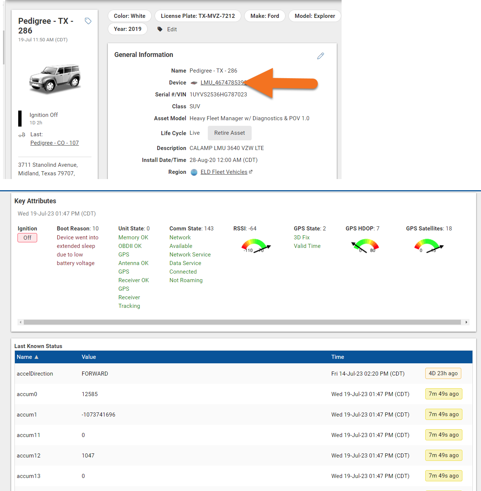Viewport: 481px width, 491px height.
Task: Click the Retire Asset button
Action: (230, 133)
